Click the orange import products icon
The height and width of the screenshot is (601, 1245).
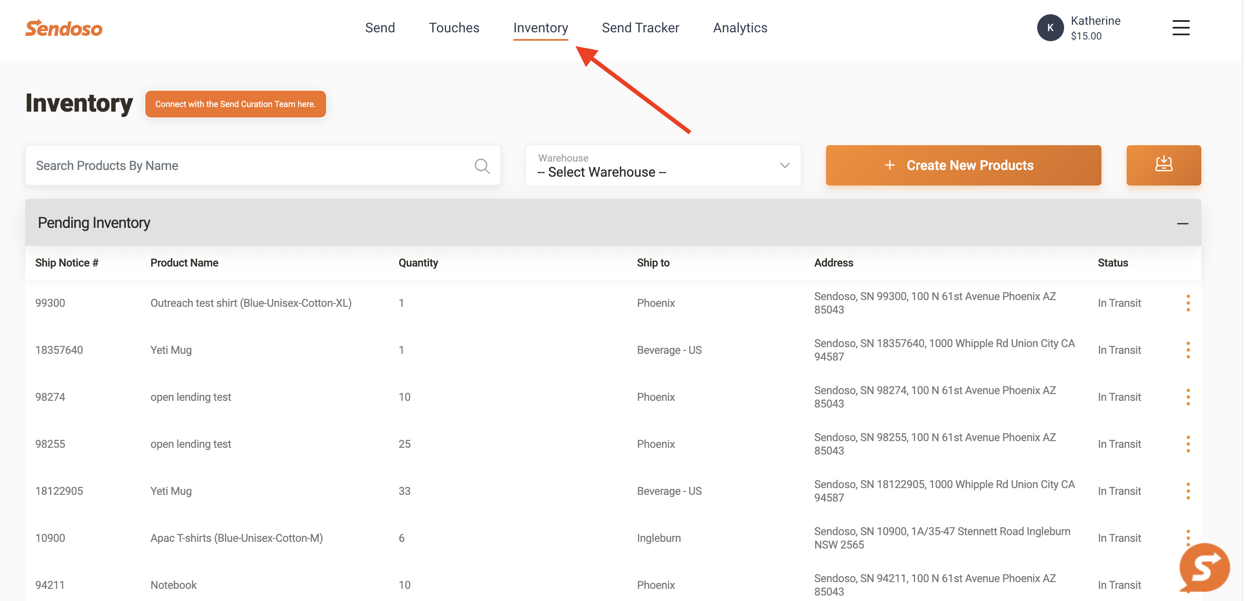(1164, 165)
